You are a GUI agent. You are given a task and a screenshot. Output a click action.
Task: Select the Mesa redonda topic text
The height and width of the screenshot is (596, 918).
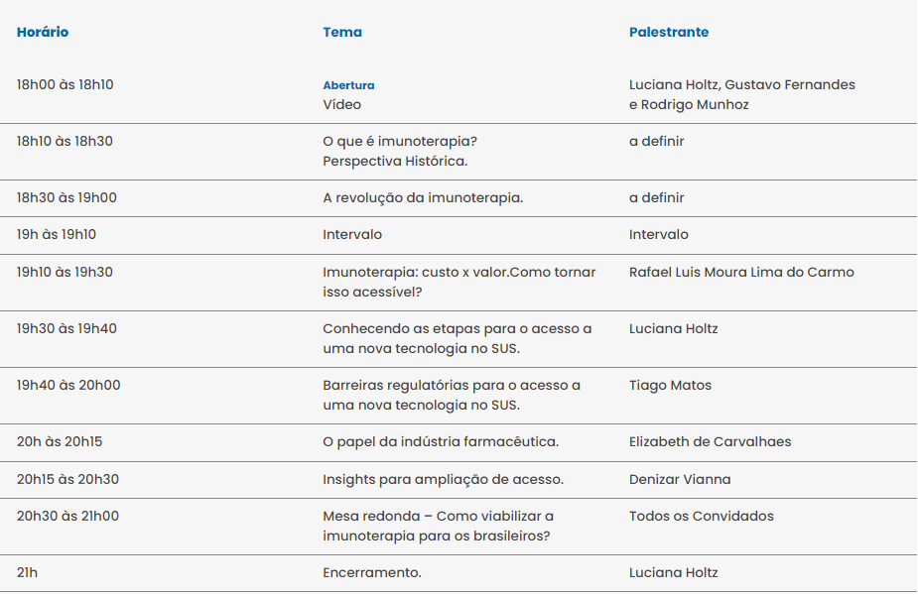(x=438, y=516)
